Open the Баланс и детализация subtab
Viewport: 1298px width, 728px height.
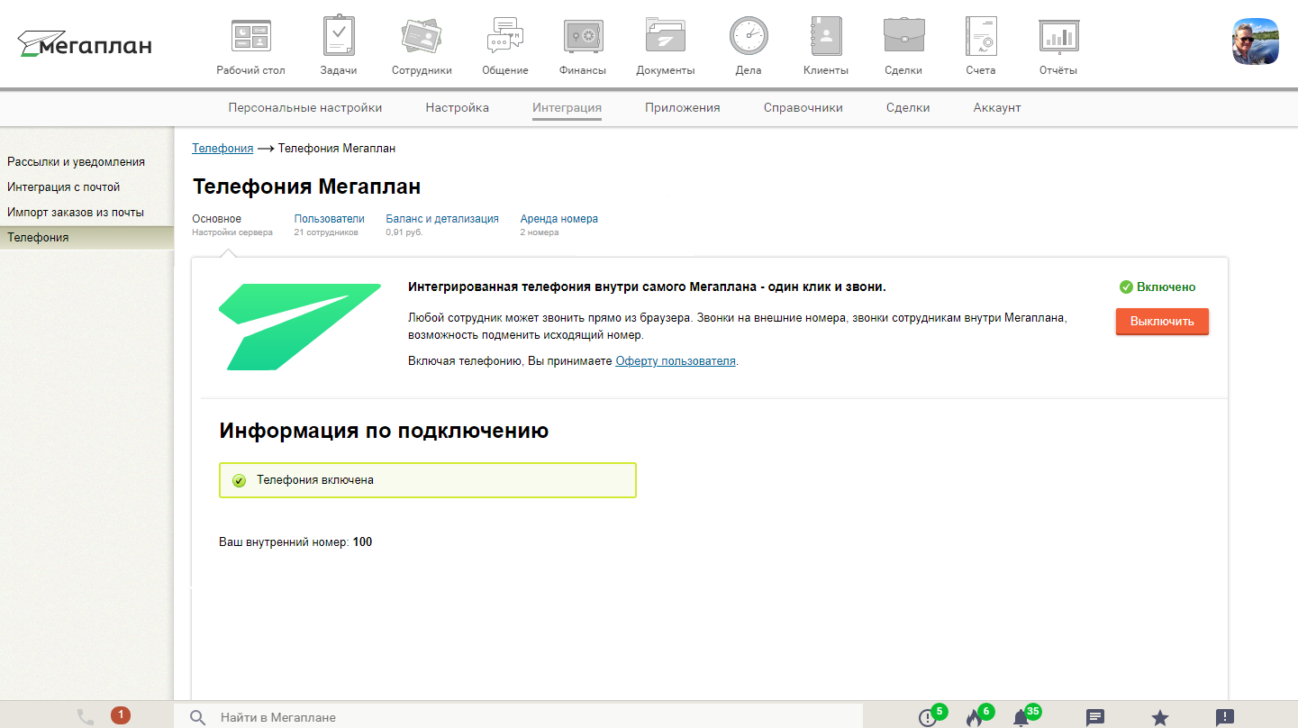442,218
